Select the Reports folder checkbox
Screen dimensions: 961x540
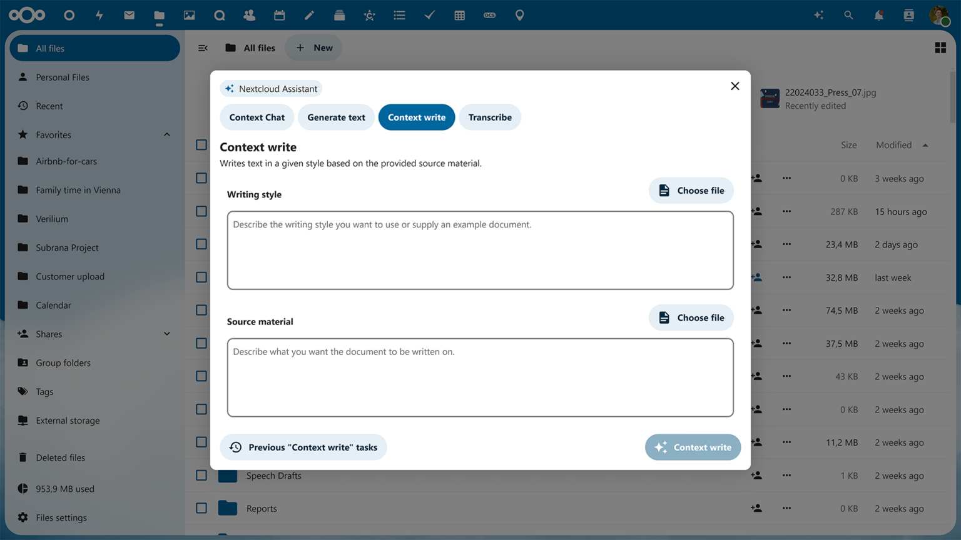(x=201, y=508)
